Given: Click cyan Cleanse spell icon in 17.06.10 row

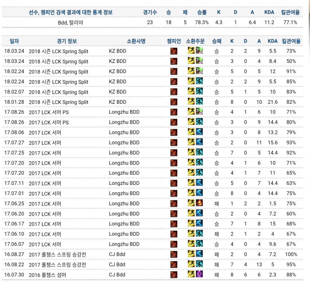Looking at the screenshot, I should click(199, 233).
